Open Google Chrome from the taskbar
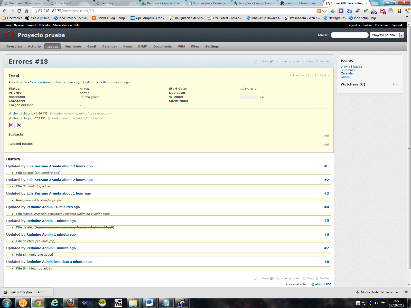This screenshot has height=308, width=411. click(38, 303)
